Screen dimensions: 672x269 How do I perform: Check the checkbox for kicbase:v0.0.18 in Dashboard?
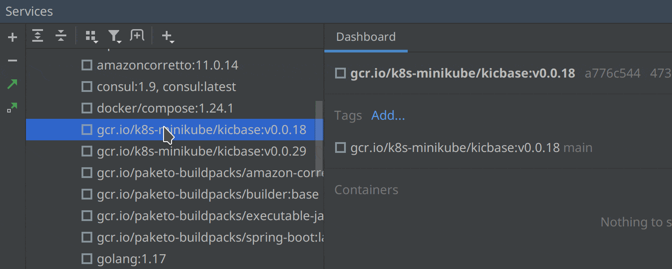point(340,73)
